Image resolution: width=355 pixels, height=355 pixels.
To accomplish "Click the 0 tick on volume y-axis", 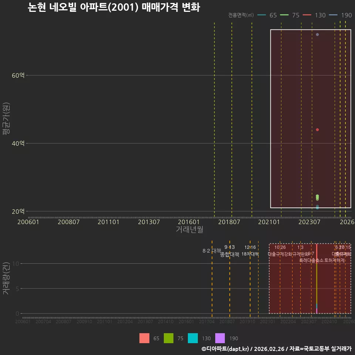I will click(x=17, y=314).
